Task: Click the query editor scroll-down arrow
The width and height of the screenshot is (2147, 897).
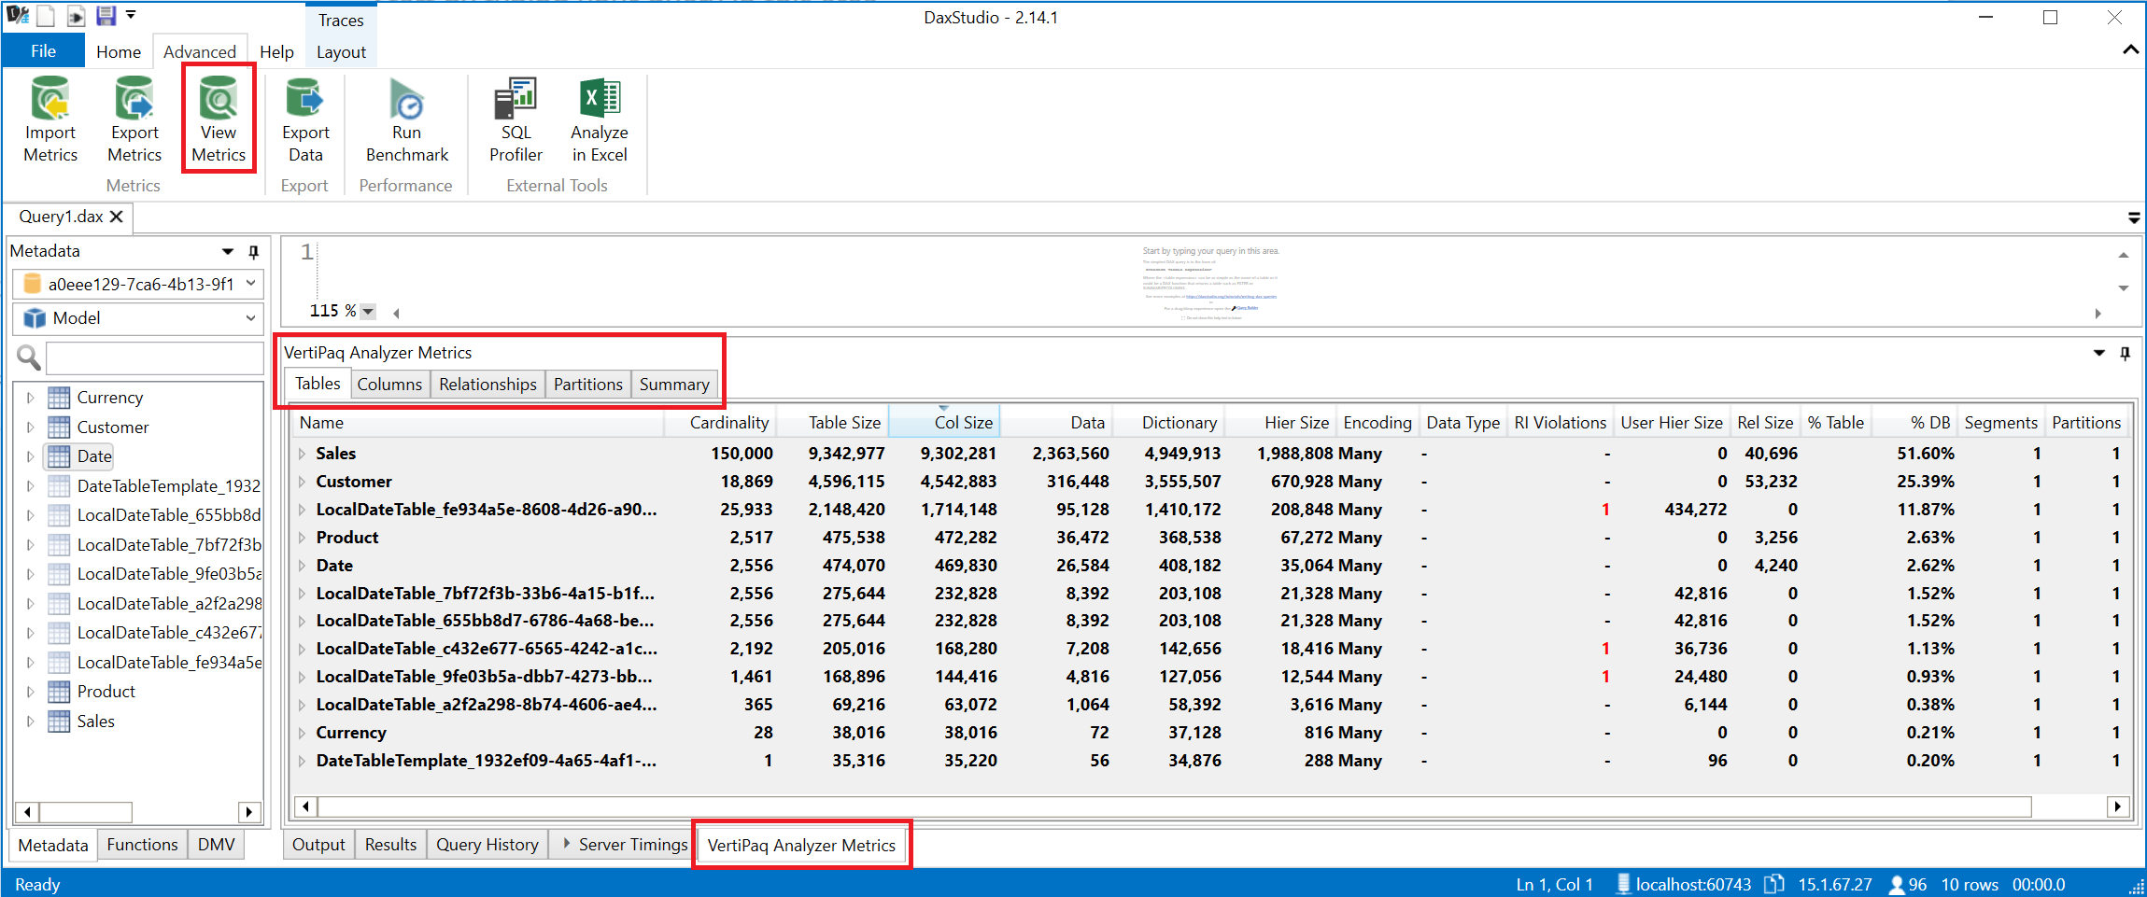Action: pos(2123,288)
